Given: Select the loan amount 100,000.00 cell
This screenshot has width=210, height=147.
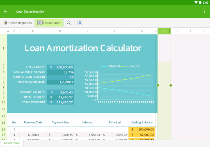Looking at the screenshot, I should pos(60,67).
